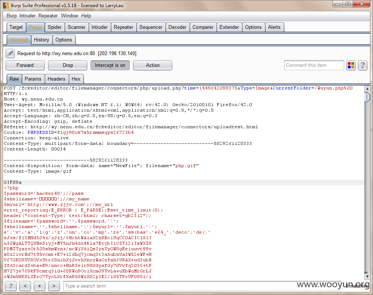Switch to the Comparer tab
The height and width of the screenshot is (295, 373).
tap(203, 27)
